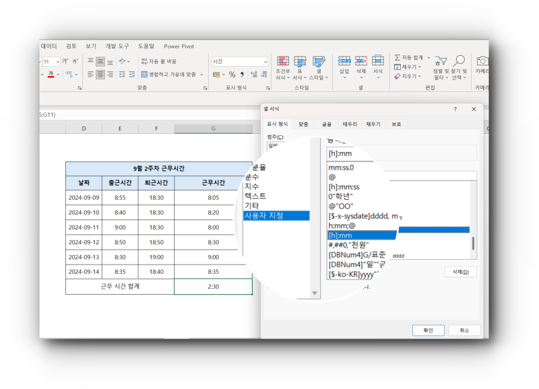Open 지우기 clear dropdown
This screenshot has height=389, width=539.
[408, 76]
